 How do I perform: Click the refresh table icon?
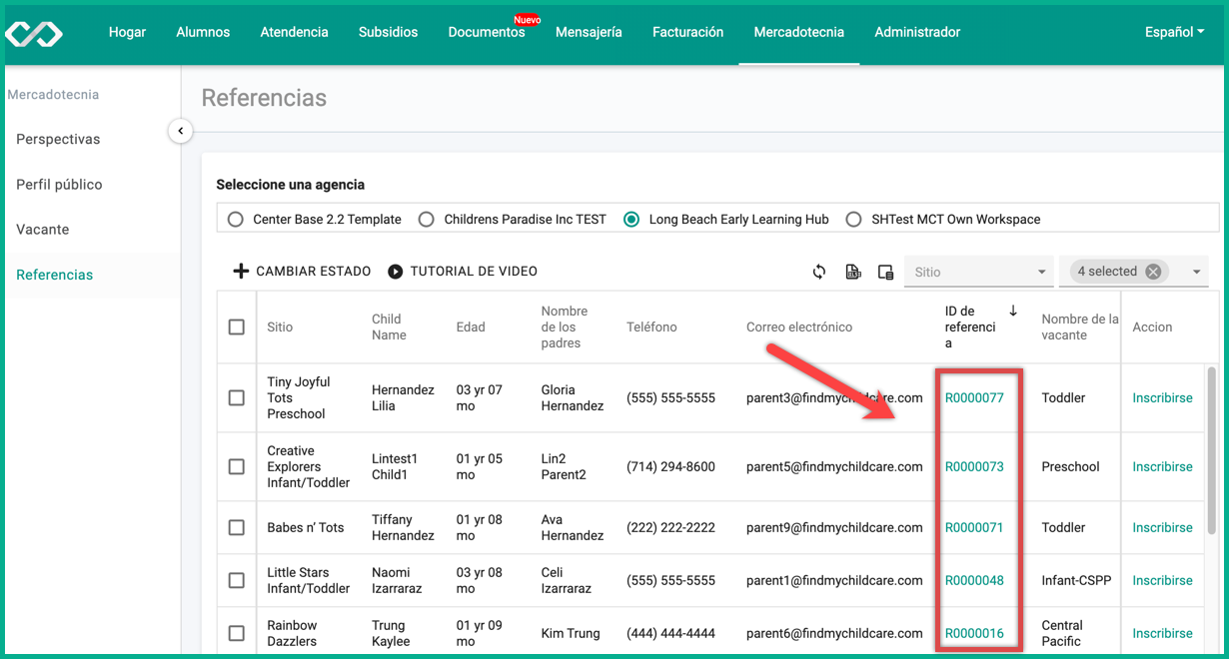pyautogui.click(x=819, y=272)
